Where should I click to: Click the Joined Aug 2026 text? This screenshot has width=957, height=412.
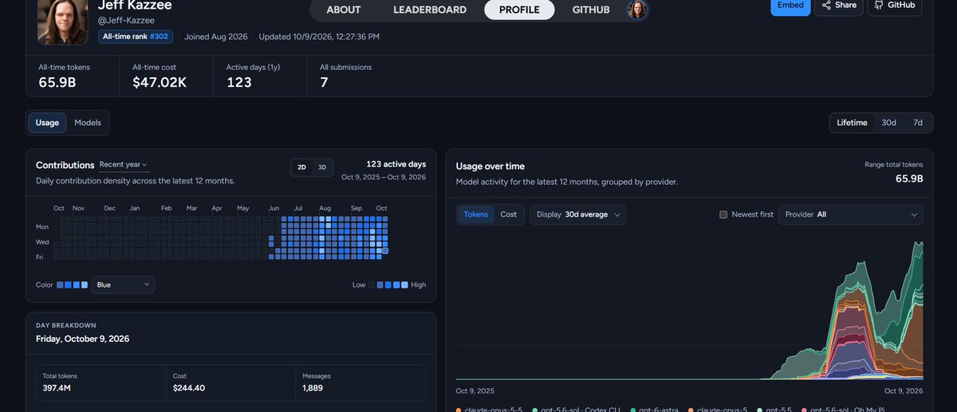point(216,37)
